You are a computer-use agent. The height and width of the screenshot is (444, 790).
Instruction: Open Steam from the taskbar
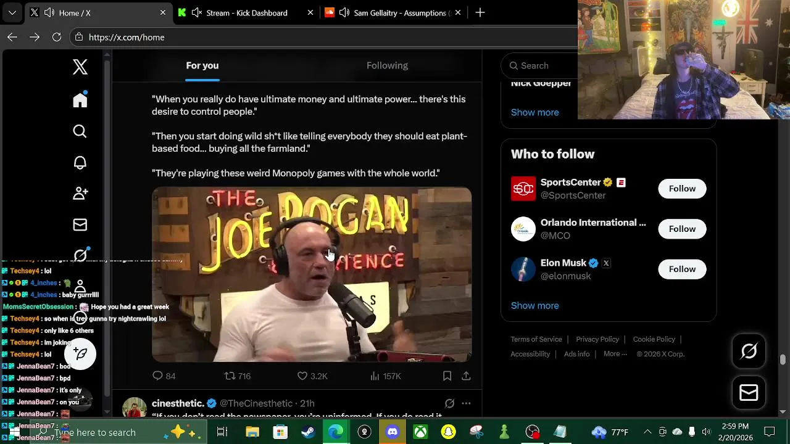pyautogui.click(x=307, y=432)
